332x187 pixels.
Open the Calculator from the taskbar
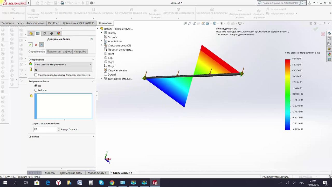click(91, 183)
